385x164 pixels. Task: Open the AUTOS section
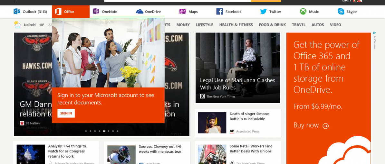[318, 25]
